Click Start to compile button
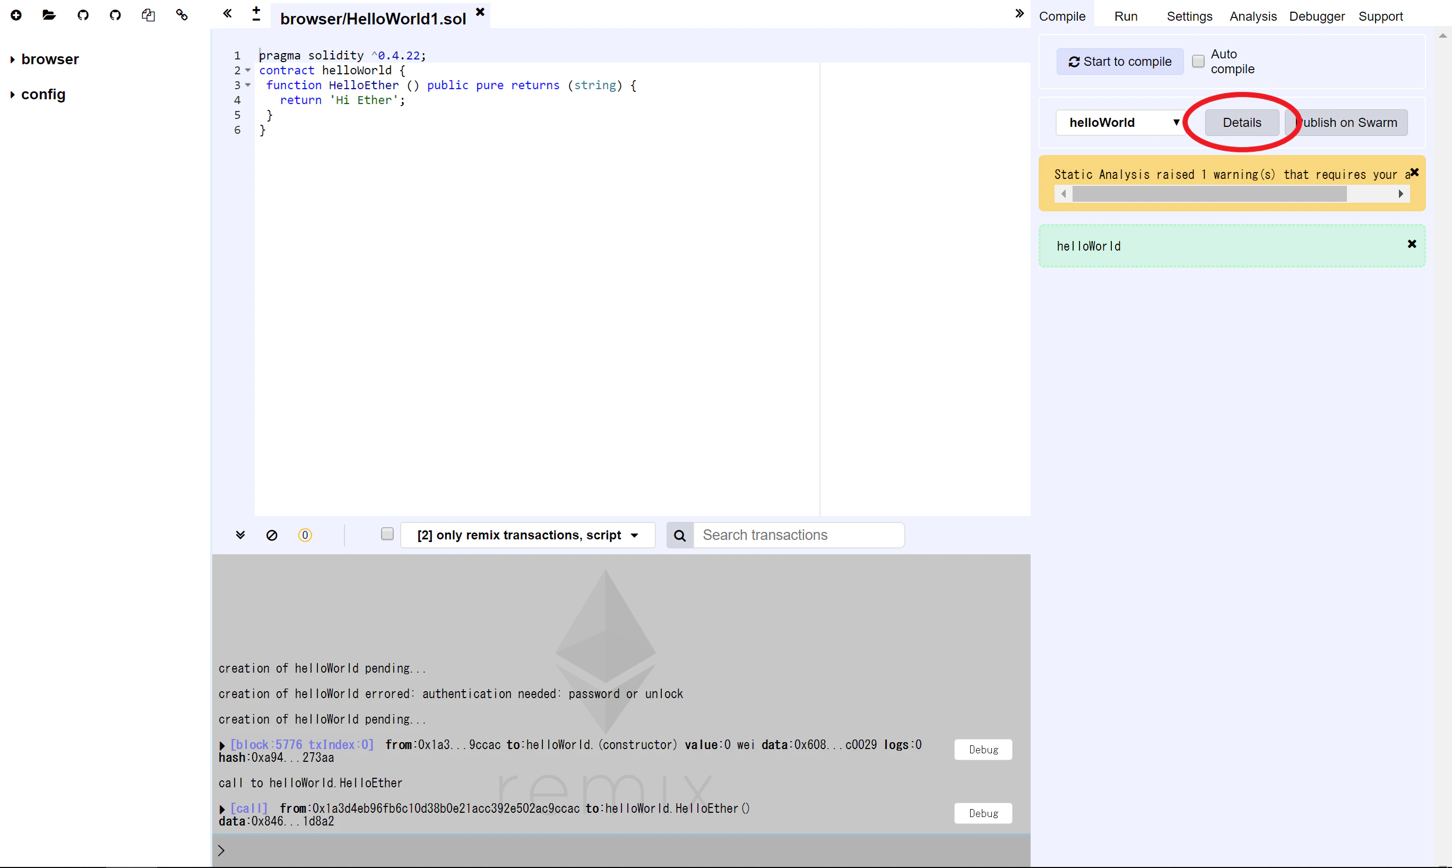 [x=1119, y=62]
